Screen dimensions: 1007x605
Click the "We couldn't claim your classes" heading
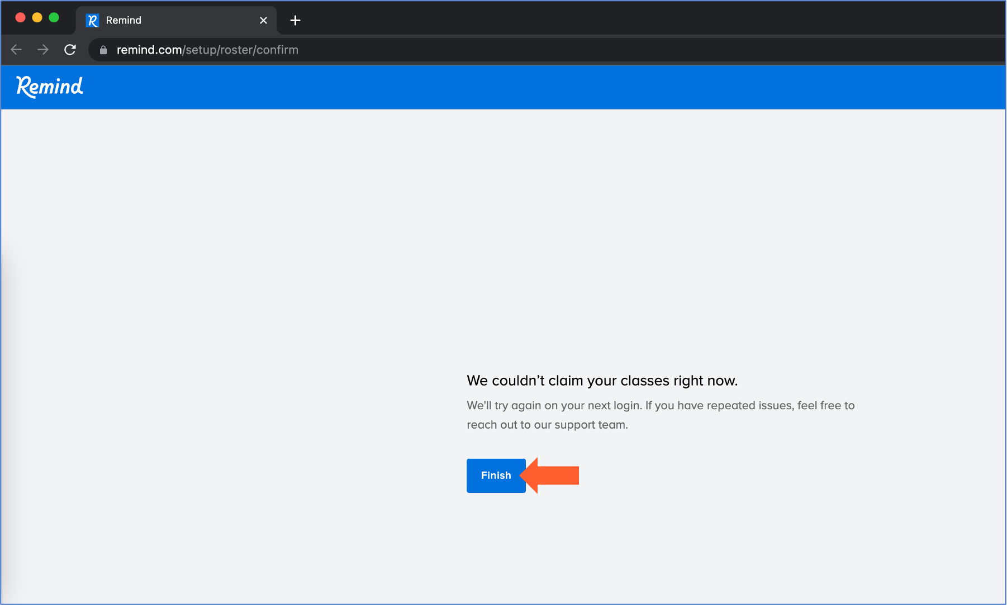point(602,381)
